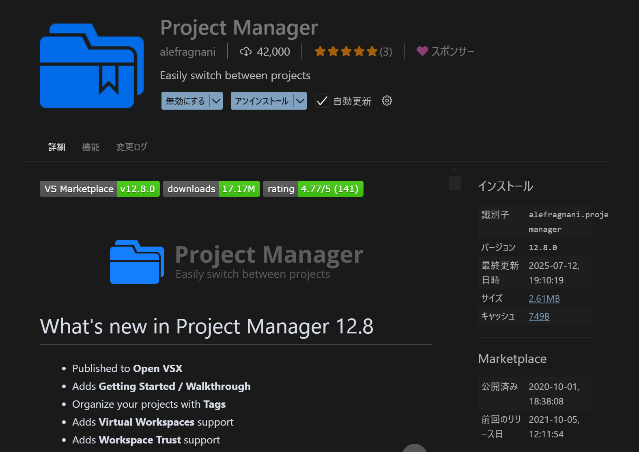
Task: Click the What's new in Project Manager heading
Action: pyautogui.click(x=207, y=327)
